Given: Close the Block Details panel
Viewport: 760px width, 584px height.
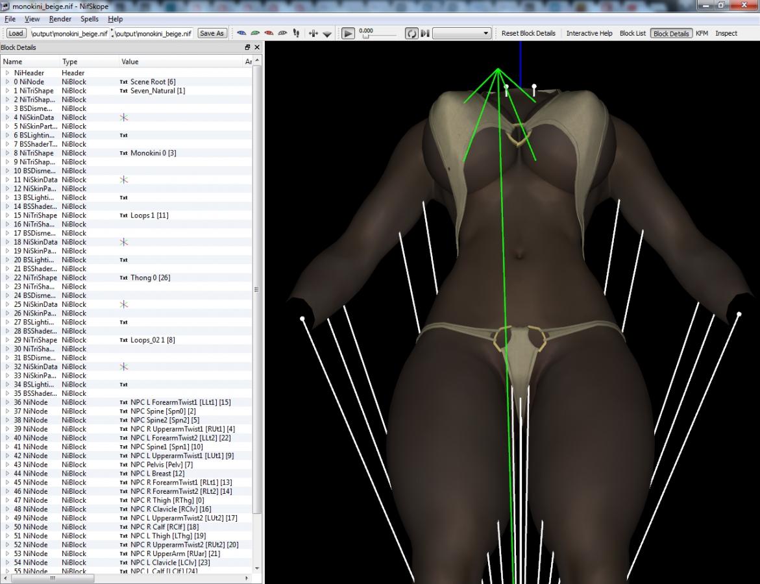Looking at the screenshot, I should pyautogui.click(x=257, y=47).
